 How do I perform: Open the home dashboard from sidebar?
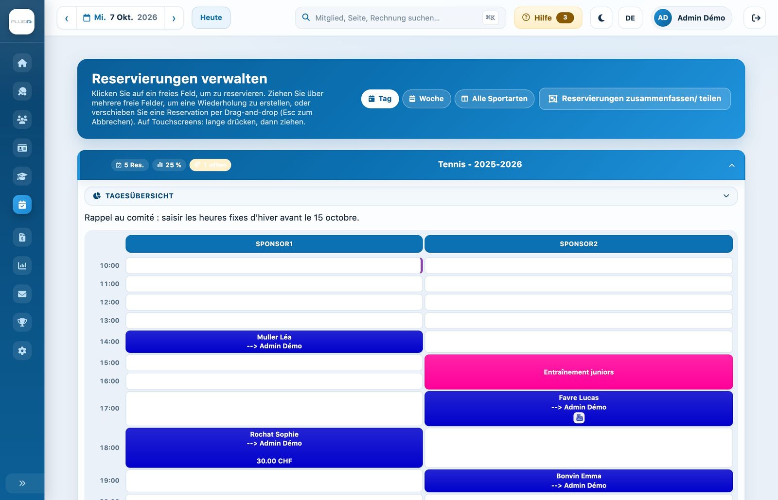coord(22,63)
